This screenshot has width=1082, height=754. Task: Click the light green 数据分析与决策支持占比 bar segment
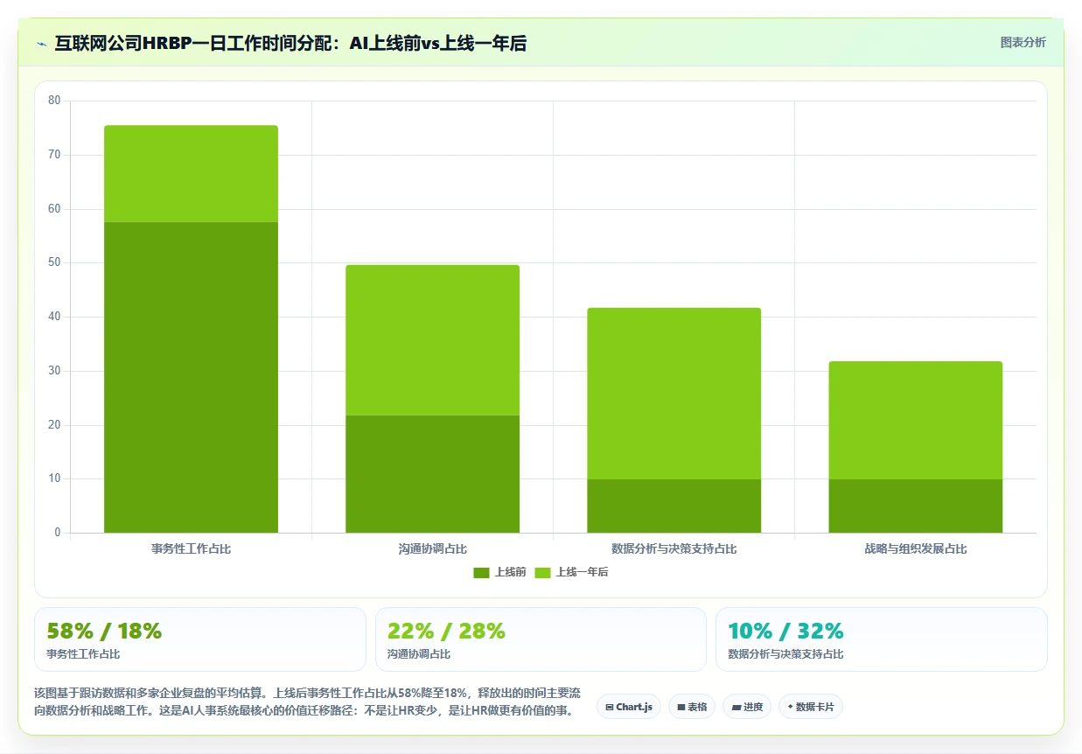(674, 394)
